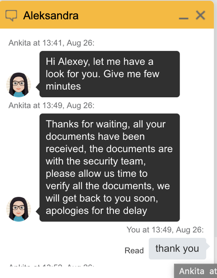Select the 'Hi Alexey' message bubble

pos(109,74)
